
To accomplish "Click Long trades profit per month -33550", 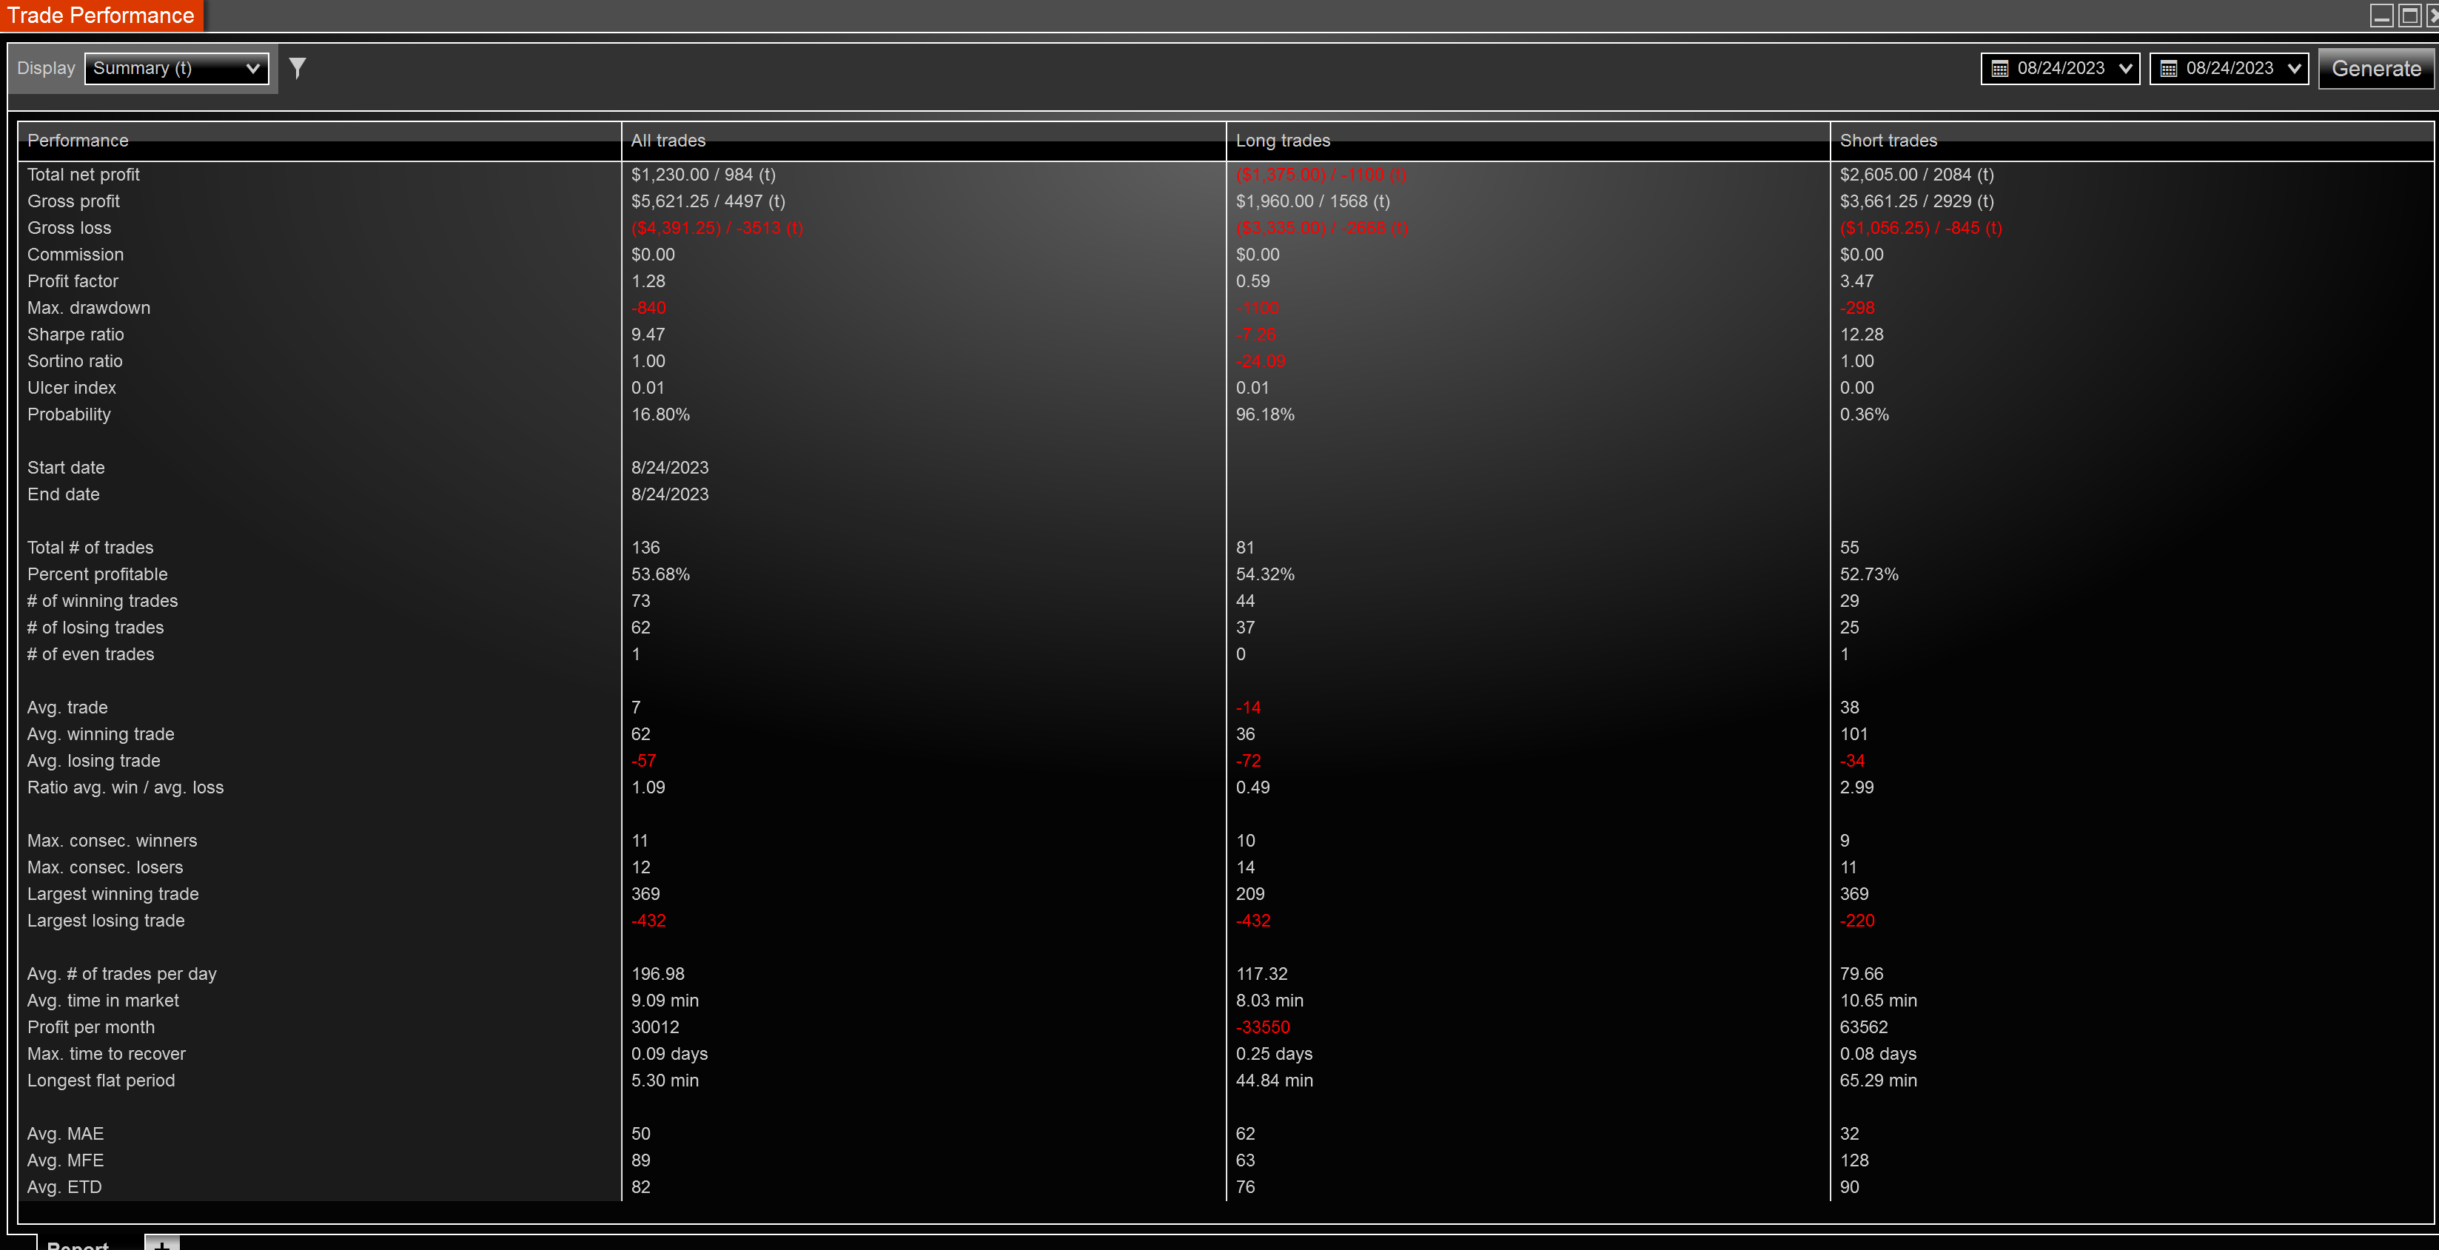I will [1263, 1026].
